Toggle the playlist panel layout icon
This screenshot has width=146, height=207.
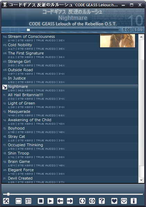tap(28, 201)
